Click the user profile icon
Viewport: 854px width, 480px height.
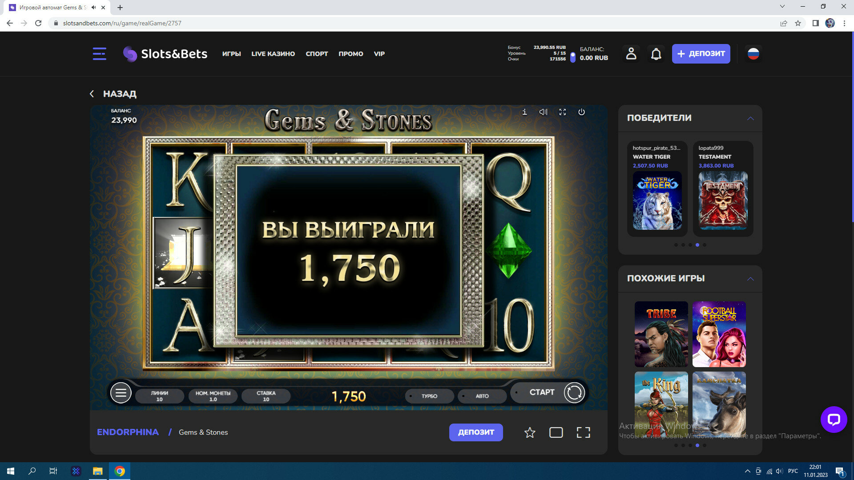631,54
